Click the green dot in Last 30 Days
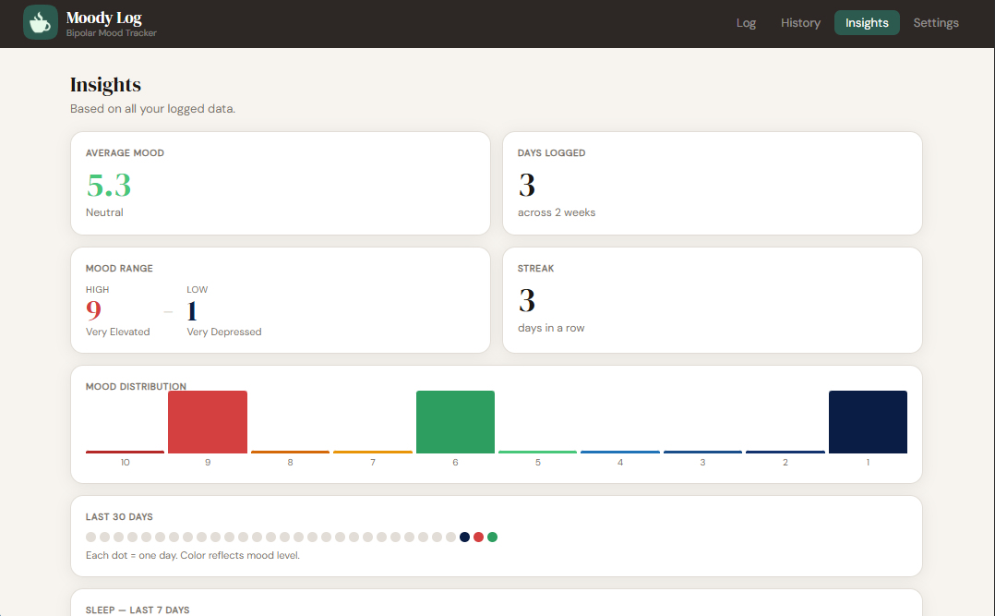The image size is (995, 616). (x=492, y=537)
